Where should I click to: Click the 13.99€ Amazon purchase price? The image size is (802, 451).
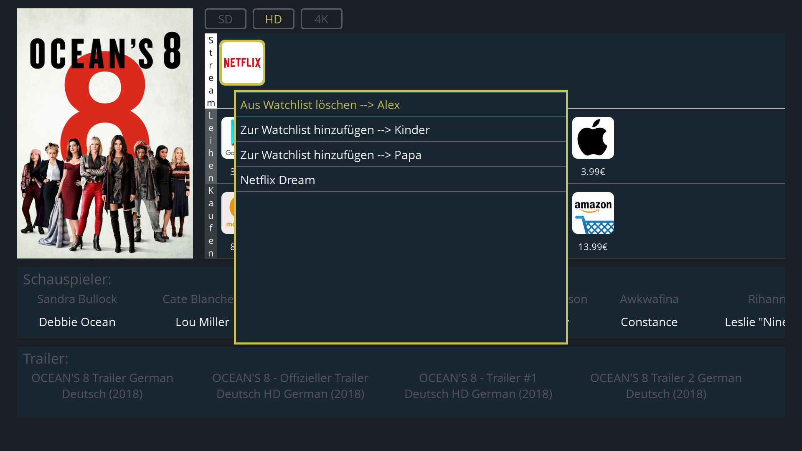pos(593,247)
